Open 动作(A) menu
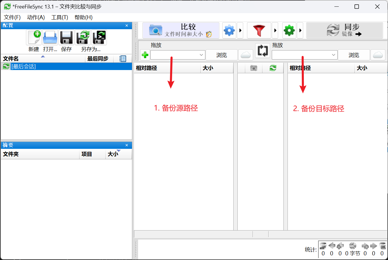This screenshot has height=260, width=388. point(36,17)
